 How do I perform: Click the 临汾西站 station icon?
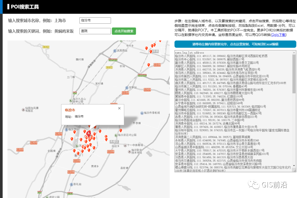pos(67,130)
